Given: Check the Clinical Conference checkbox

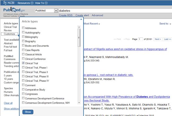Looking at the screenshot, I should click(x=23, y=58).
